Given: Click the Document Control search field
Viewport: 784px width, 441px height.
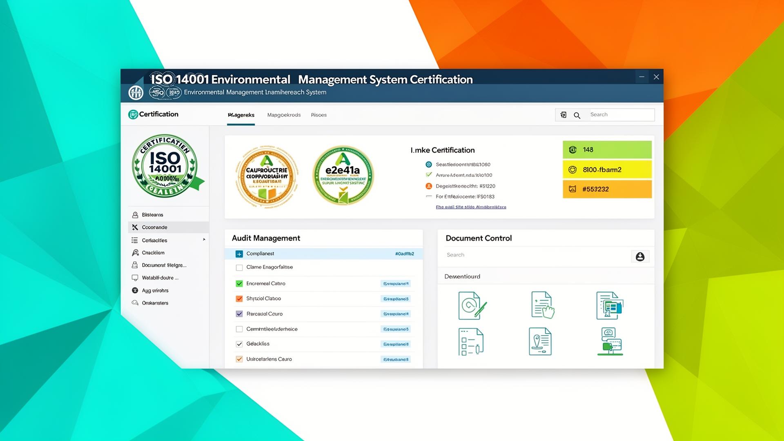Looking at the screenshot, I should 535,255.
